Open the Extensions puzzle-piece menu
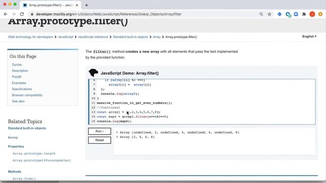Viewport: 326px width, 183px height. (x=304, y=14)
